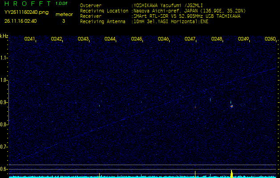The image size is (280, 178).
Task: Click the 0245 time tick label
Action: [137, 39]
